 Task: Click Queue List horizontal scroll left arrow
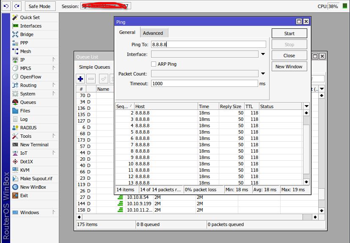[79, 217]
